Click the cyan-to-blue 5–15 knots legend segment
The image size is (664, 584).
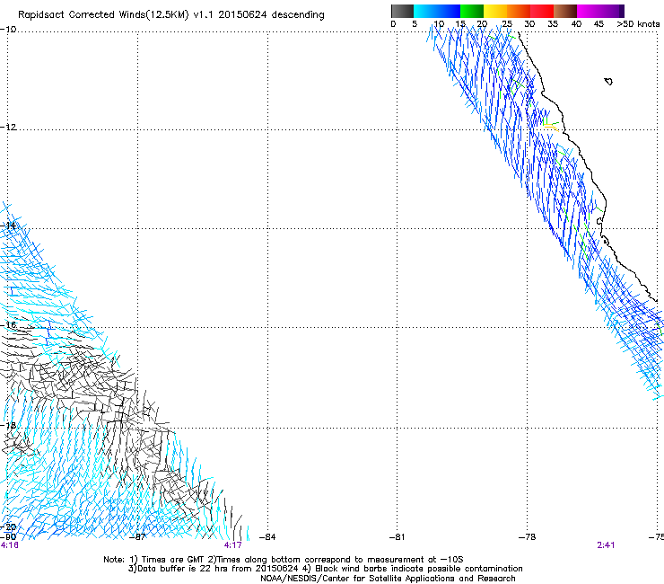coord(437,11)
